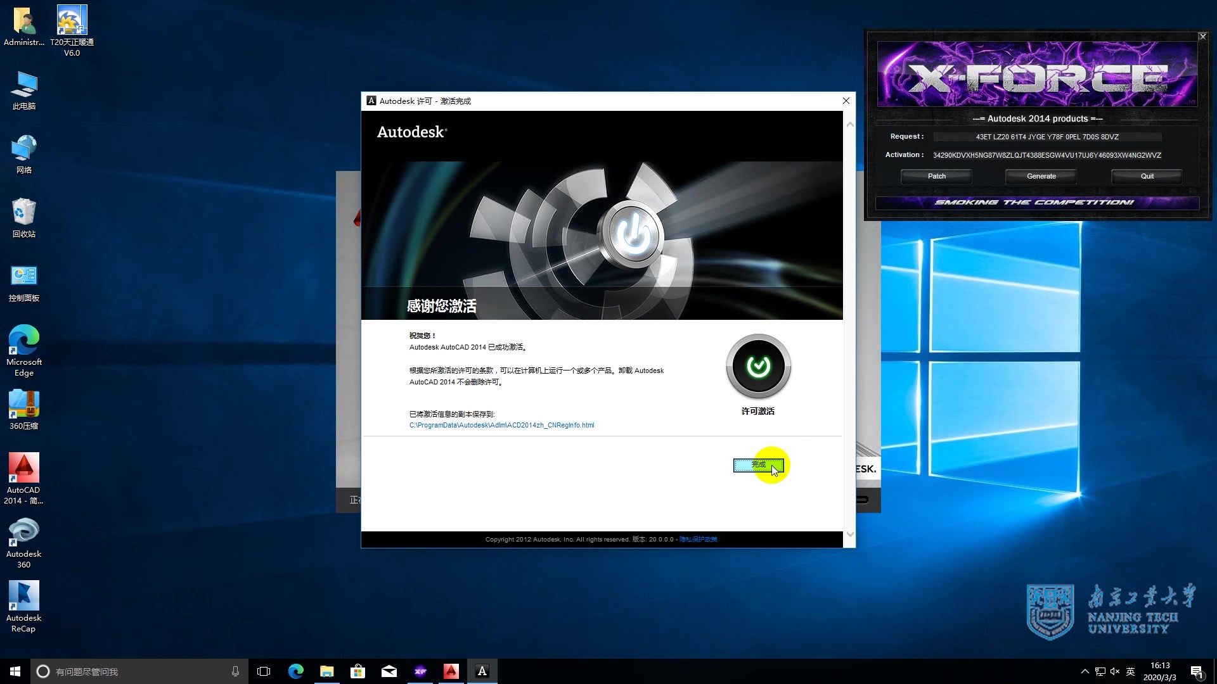Screen dimensions: 1217x684
Task: Switch to the Autodesk license taskbar item
Action: pyautogui.click(x=482, y=671)
